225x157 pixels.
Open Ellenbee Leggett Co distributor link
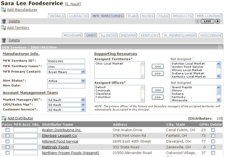(x=59, y=136)
